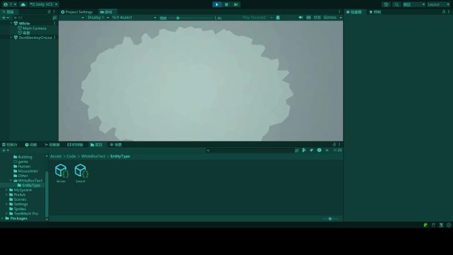
Task: Pause the game with the Pause button
Action: (226, 4)
